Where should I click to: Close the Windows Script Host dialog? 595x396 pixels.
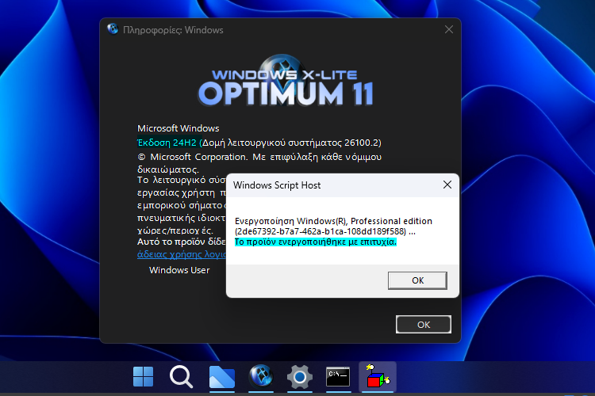pyautogui.click(x=447, y=185)
